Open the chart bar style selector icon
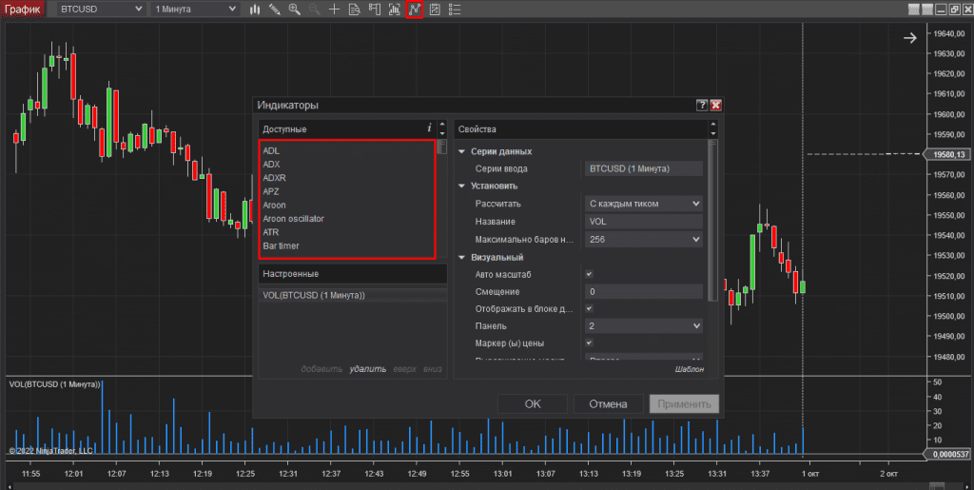Image resolution: width=974 pixels, height=490 pixels. click(255, 10)
